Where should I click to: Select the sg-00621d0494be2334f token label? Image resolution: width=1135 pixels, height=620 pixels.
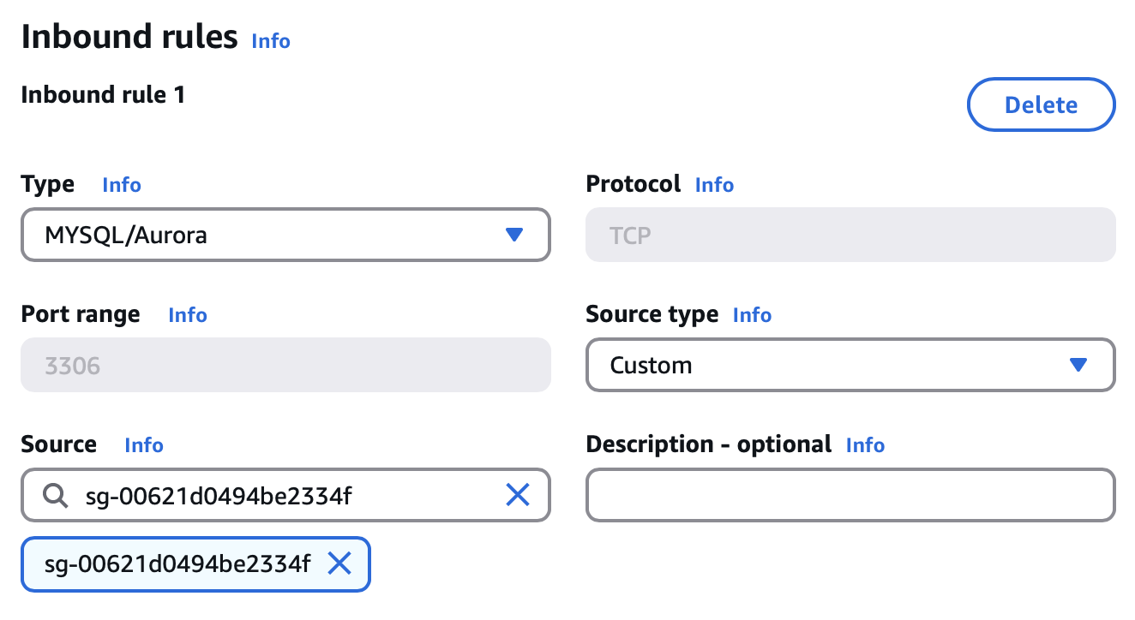click(177, 563)
